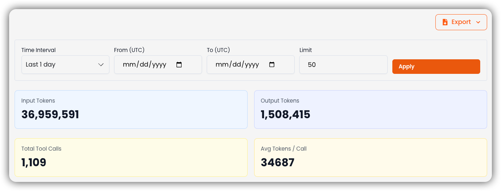Click the chevron in Time Interval selector
Image resolution: width=501 pixels, height=191 pixels.
pyautogui.click(x=101, y=65)
